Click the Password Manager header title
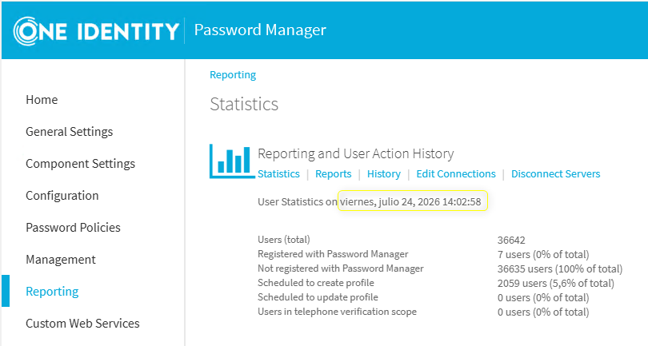The image size is (648, 346). pos(260,30)
